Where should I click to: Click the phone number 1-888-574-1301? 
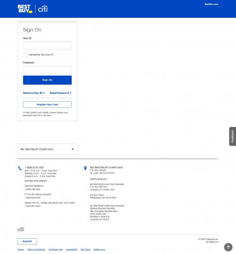[x=34, y=168]
